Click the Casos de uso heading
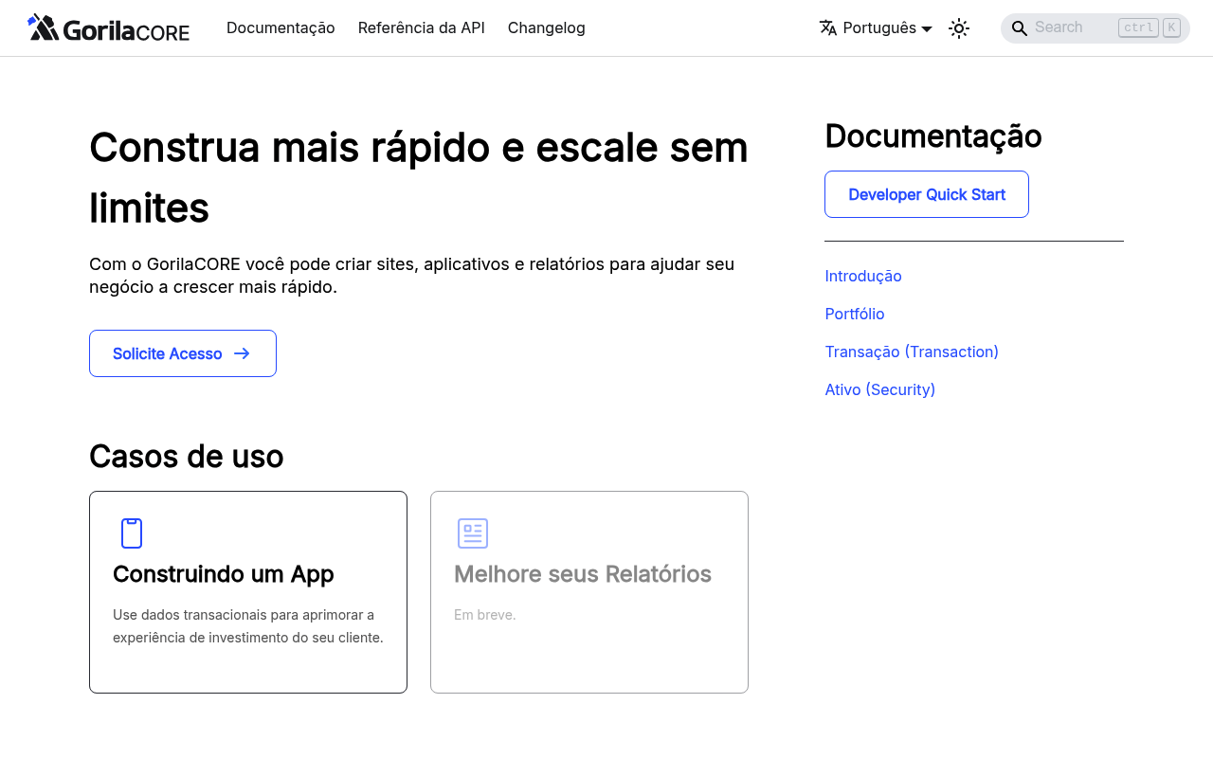The image size is (1213, 758). coord(187,457)
